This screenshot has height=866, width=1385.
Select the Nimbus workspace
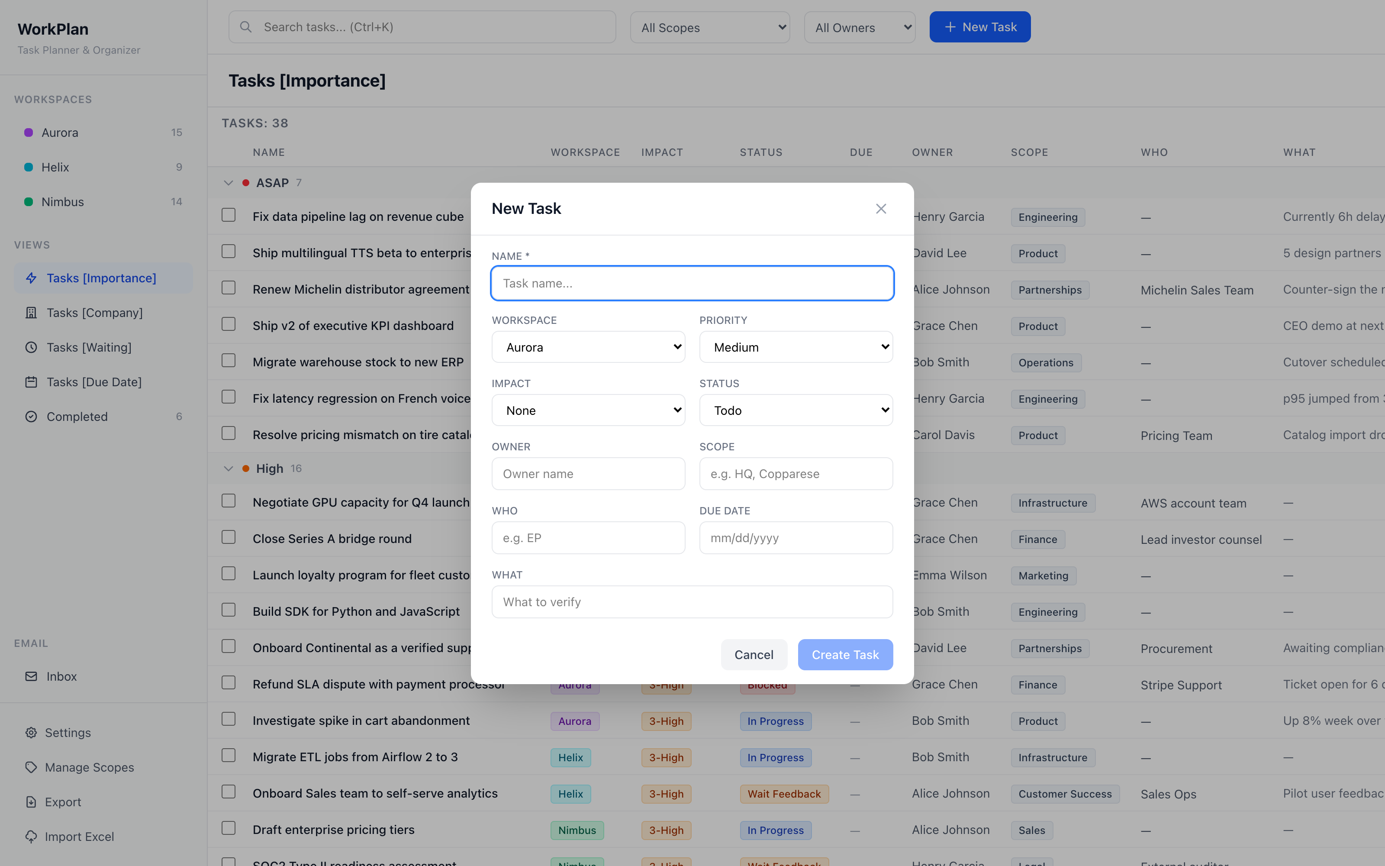(x=103, y=202)
